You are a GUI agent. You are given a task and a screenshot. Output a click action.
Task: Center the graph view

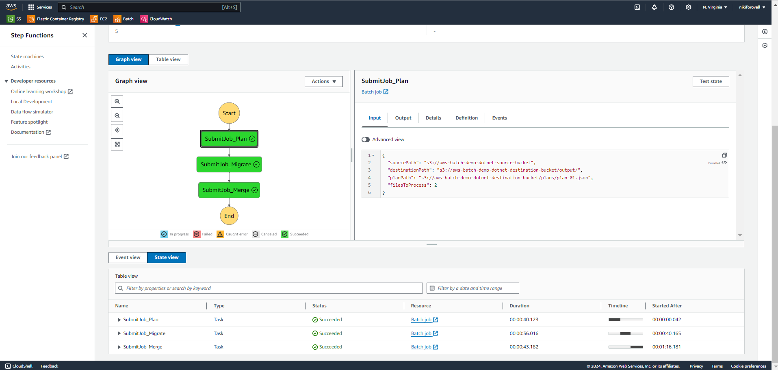pyautogui.click(x=117, y=130)
